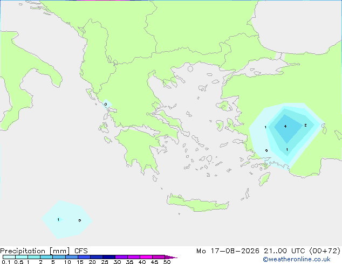Click the 'CFS' model label
Screen dimensions: 342x264
click(81, 251)
